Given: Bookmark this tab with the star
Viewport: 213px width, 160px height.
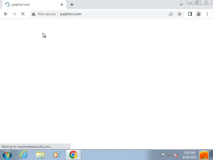Looking at the screenshot, I should pos(179,14).
